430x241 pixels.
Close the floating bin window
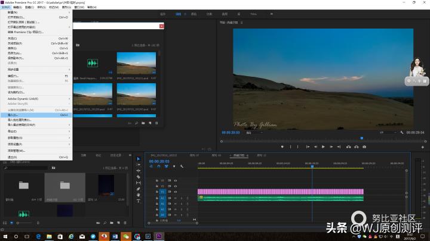[x=161, y=26]
